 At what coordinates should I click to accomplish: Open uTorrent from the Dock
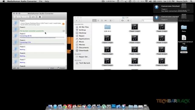(104, 106)
